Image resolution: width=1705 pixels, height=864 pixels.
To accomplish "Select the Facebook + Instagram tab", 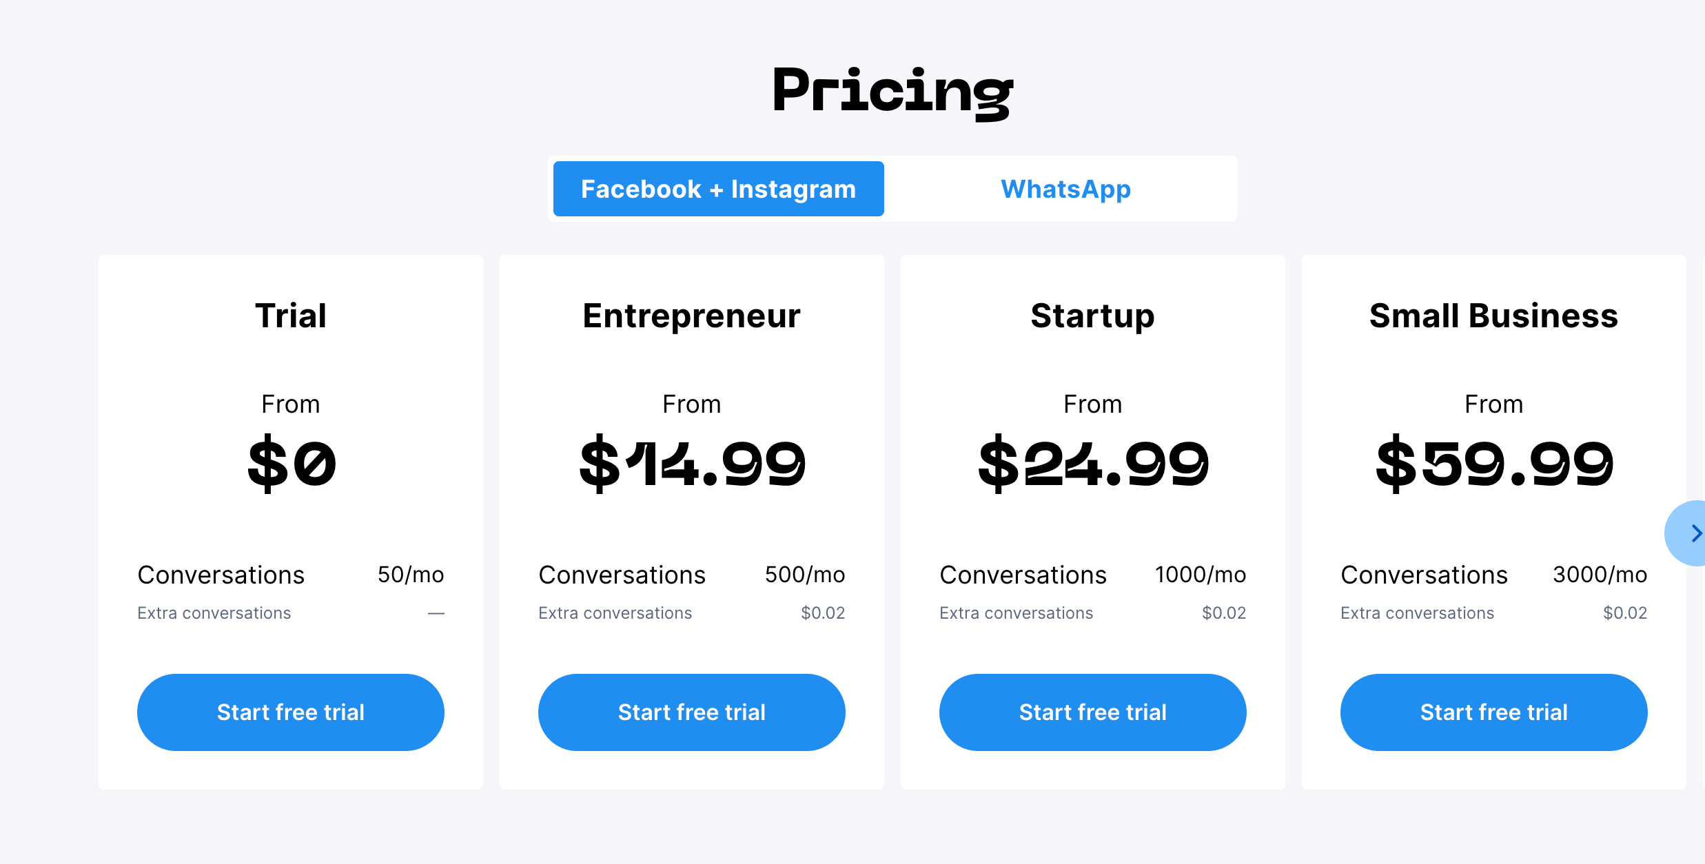I will point(717,188).
